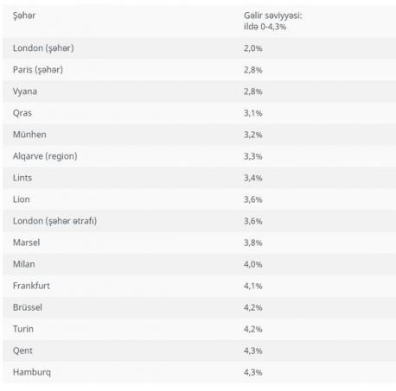Select the Lion row label
Viewport: 396px width, 391px height.
coord(21,199)
